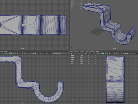Toggle Grid display in side view toolbar
138x104 pixels.
[86, 53]
